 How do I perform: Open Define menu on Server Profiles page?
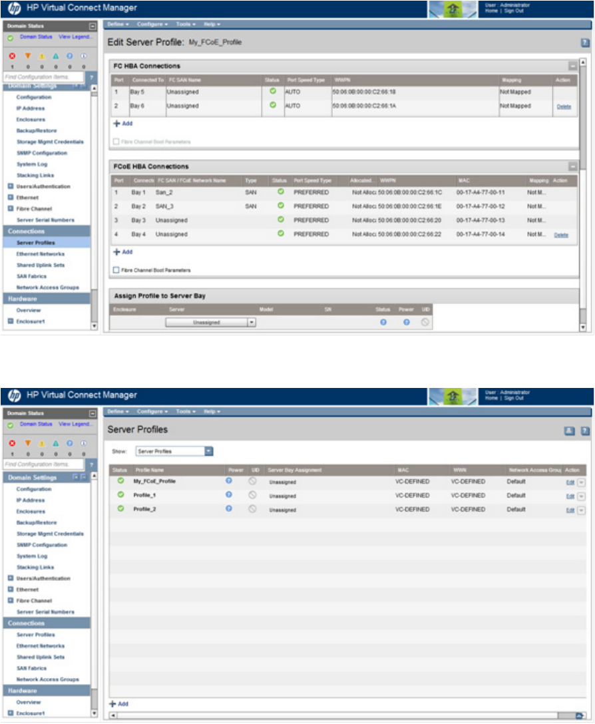point(118,411)
